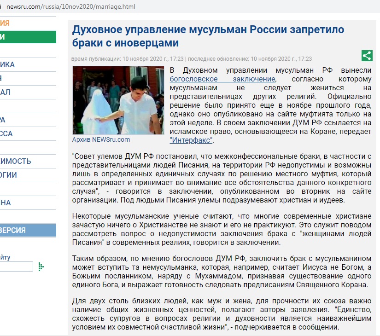Click the search input field in sidebar
Image resolution: width=380 pixels, height=336 pixels.
[x=16, y=266]
